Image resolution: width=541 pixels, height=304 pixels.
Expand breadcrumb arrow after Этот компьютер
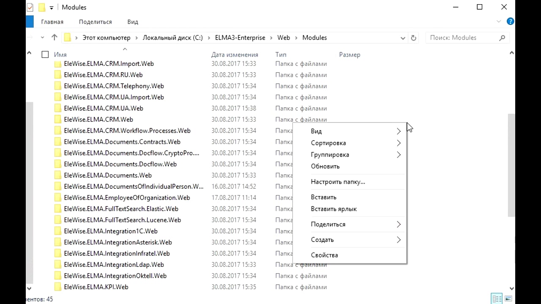pos(137,38)
